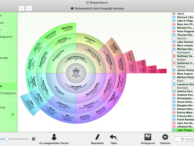Select David Antho... in the list
The width and height of the screenshot is (194, 146).
pyautogui.click(x=183, y=102)
